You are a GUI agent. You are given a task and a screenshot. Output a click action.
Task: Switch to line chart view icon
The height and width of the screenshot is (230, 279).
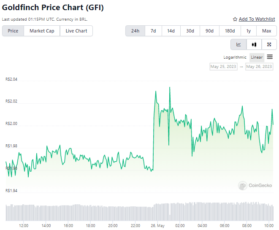point(238,44)
